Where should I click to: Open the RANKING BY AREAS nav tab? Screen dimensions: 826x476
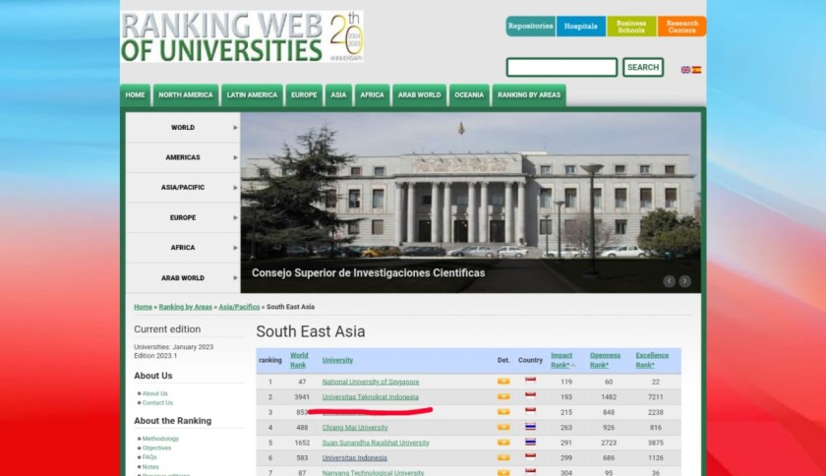pyautogui.click(x=529, y=95)
